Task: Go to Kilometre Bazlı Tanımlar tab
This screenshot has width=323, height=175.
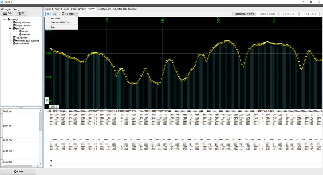Action: point(124,9)
